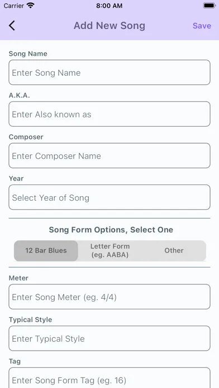Tap the 8:00 AM clock
219x388 pixels.
pos(109,6)
